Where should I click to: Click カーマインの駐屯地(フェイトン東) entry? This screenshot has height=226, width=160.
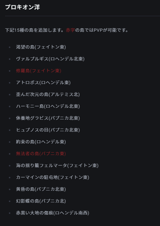click(53, 177)
